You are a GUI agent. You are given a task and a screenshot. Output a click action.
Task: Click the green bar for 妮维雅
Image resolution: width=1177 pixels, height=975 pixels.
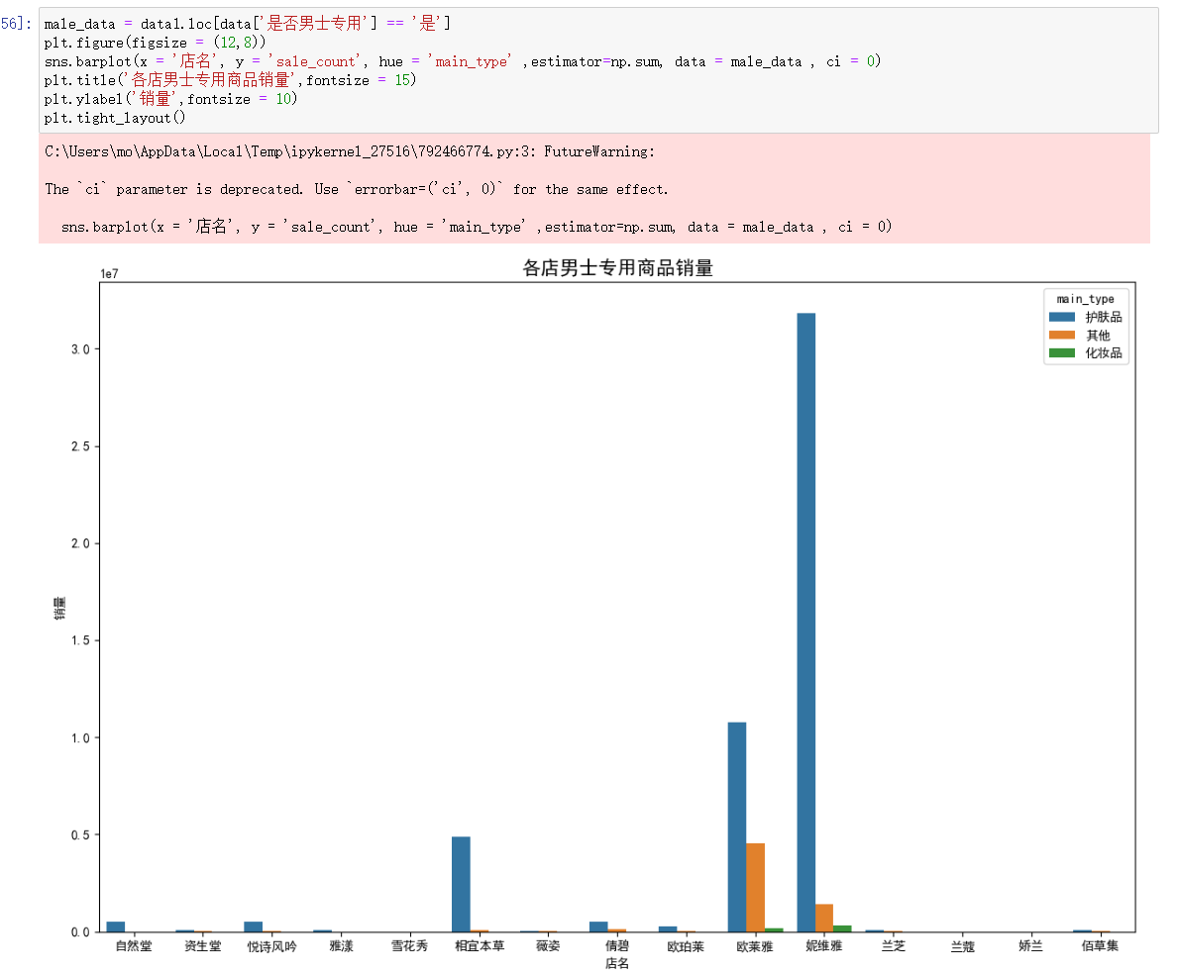click(x=842, y=928)
